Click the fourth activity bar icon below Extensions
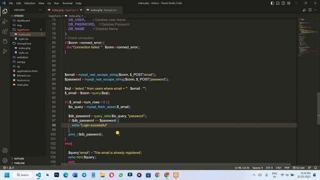This screenshot has width=320, height=180. pos(5,41)
